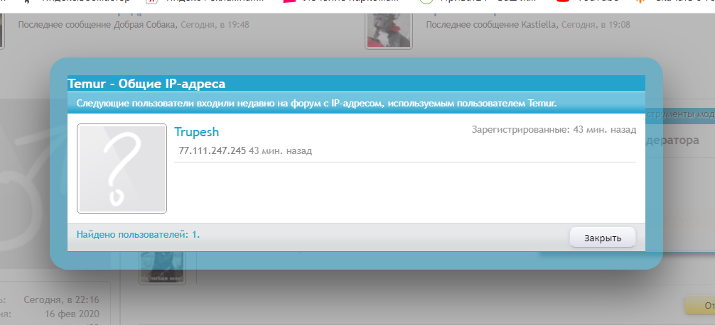Close the shared IP addresses dialog
Viewport: 715px width, 325px height.
[603, 238]
